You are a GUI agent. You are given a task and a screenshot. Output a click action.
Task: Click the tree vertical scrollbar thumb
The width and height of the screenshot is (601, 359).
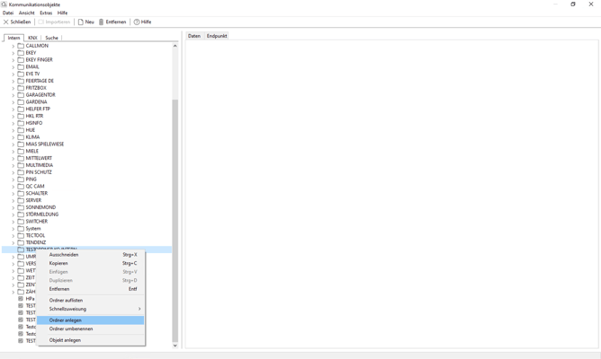coord(175,221)
